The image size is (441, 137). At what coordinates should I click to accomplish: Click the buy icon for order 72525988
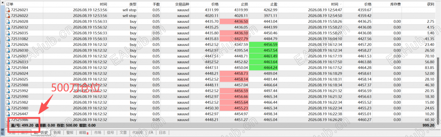coord(8,85)
